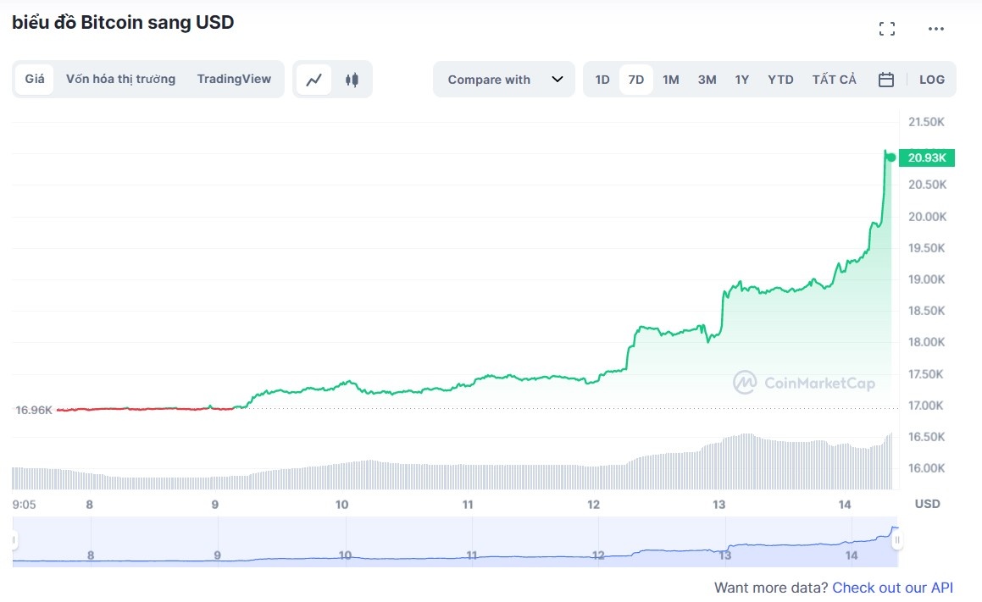Switch to the TradingView tab
The image size is (982, 602).
tap(235, 78)
